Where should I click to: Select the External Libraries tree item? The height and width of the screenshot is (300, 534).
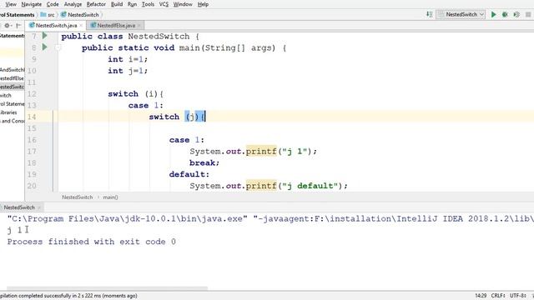pos(8,112)
